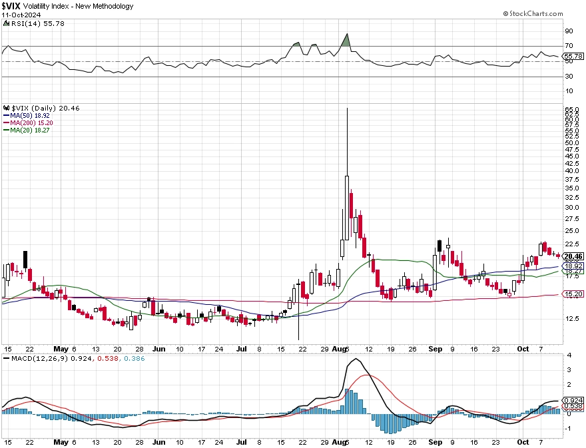
Task: Click the 20.46 price tag on the axis
Action: [573, 256]
